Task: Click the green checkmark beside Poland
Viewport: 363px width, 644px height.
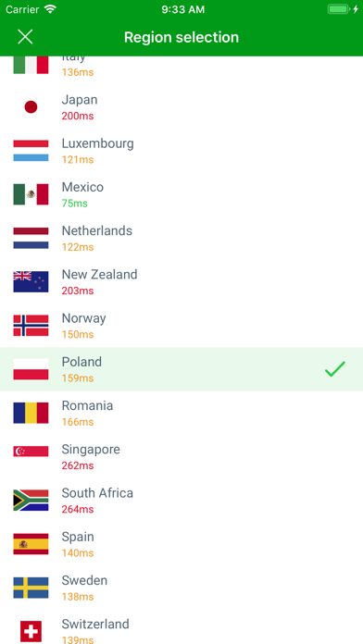Action: [335, 369]
